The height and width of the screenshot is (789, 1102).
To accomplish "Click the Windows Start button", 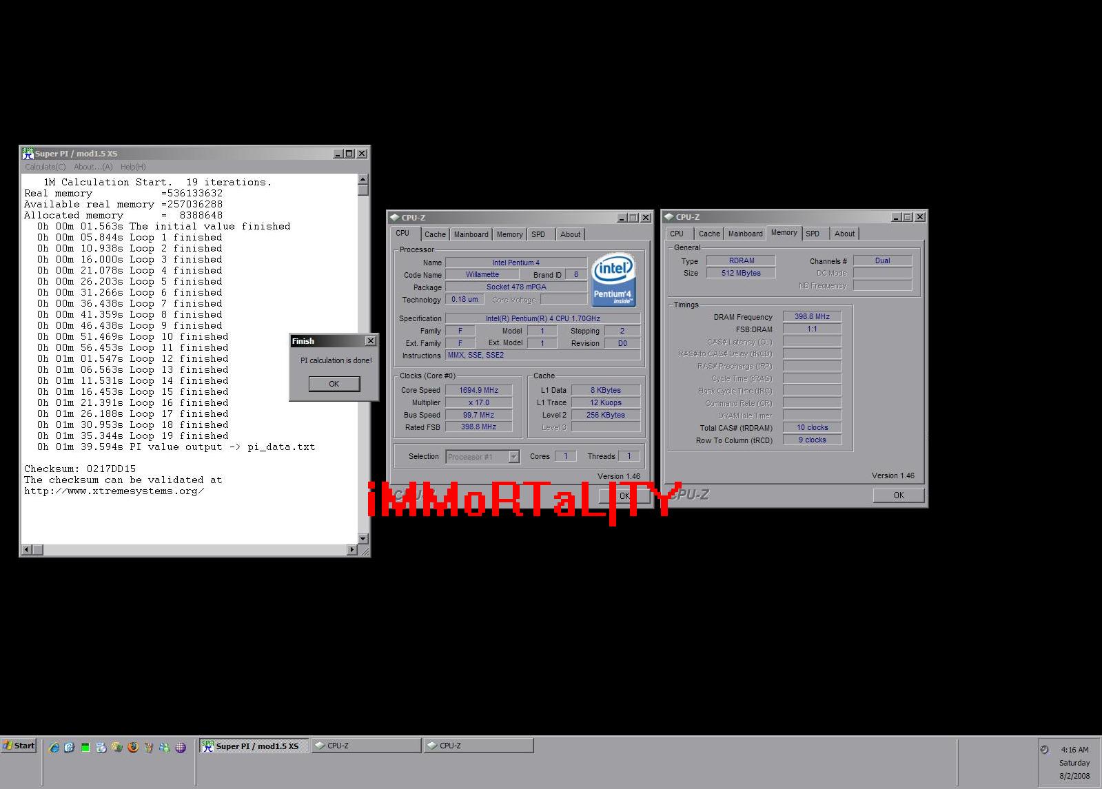I will click(x=19, y=746).
